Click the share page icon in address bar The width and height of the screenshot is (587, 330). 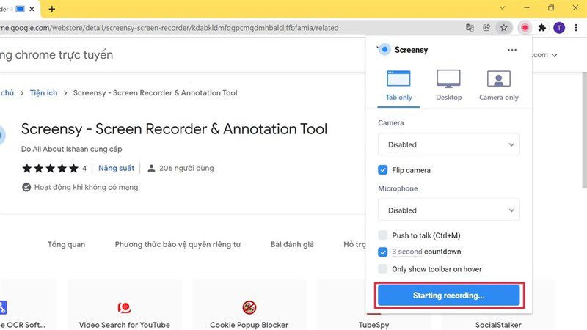(x=486, y=27)
